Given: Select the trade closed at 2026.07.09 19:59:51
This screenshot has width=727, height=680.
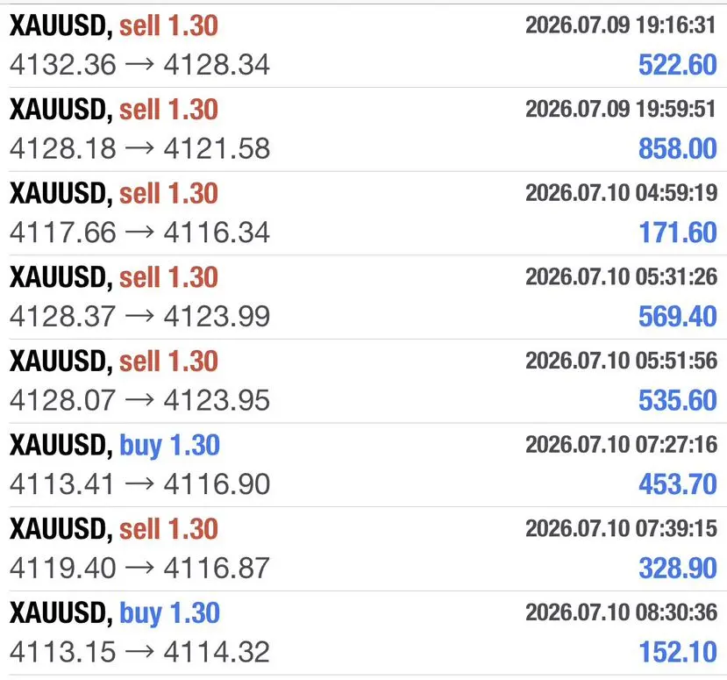Looking at the screenshot, I should 363,129.
